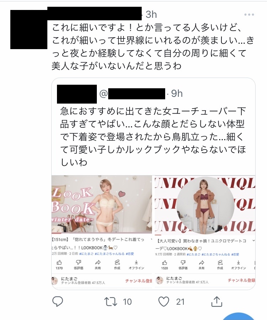Tap the left video's 共有 share arrow
Viewport: 267px width, 320px height.
(98, 262)
